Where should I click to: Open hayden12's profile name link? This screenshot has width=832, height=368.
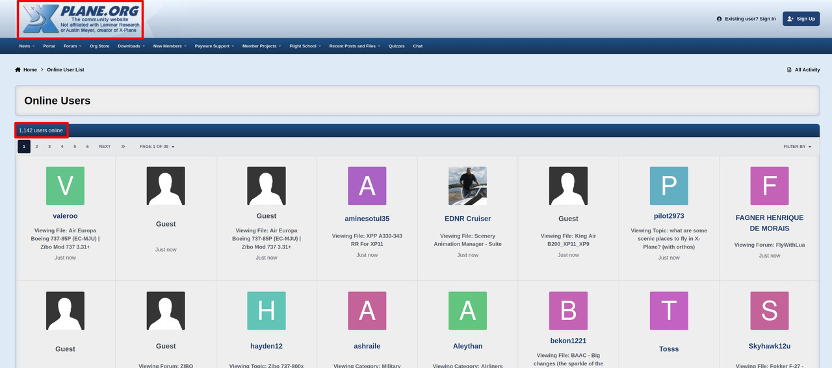click(266, 347)
